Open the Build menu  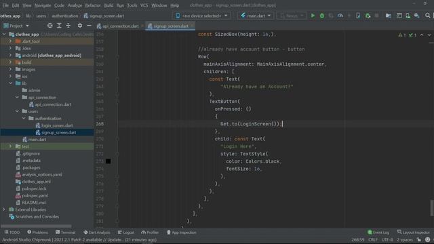click(108, 5)
